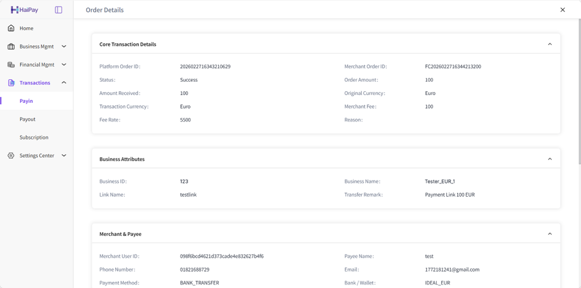Click the HaiPay logo

tap(24, 10)
